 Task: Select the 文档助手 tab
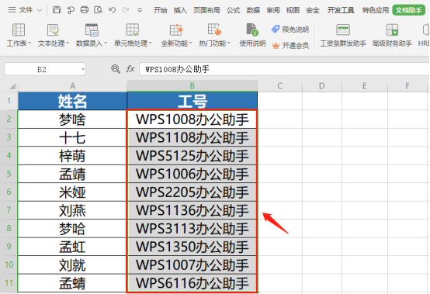pos(408,10)
